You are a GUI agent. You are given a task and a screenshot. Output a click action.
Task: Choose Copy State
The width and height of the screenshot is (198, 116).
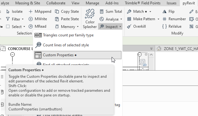67,12
